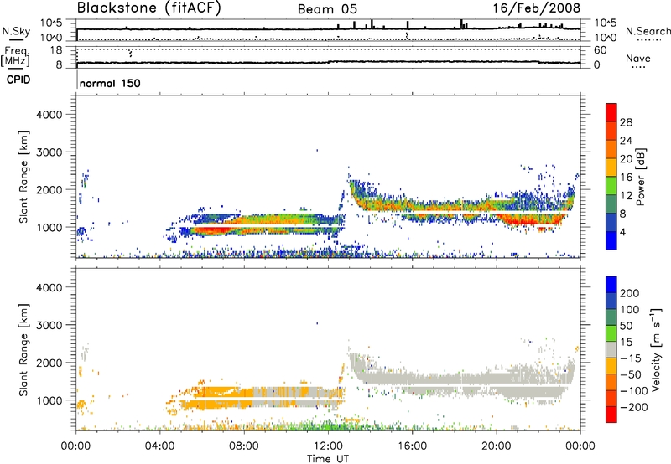Select the N.Sky legend label

16,31
